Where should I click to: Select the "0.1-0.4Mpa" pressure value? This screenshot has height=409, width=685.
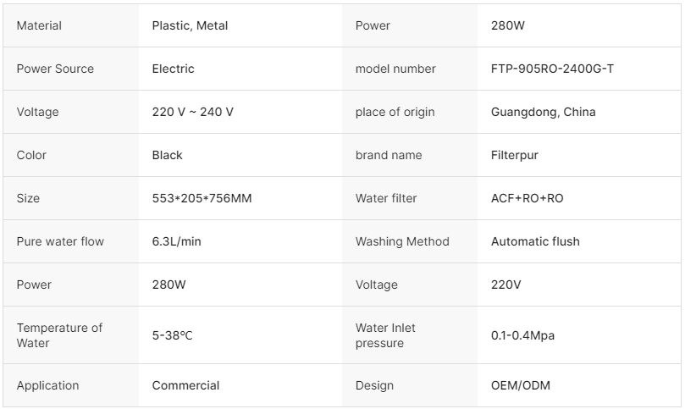pos(522,335)
